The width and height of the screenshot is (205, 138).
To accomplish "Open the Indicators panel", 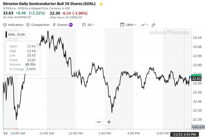I will pyautogui.click(x=15, y=25).
